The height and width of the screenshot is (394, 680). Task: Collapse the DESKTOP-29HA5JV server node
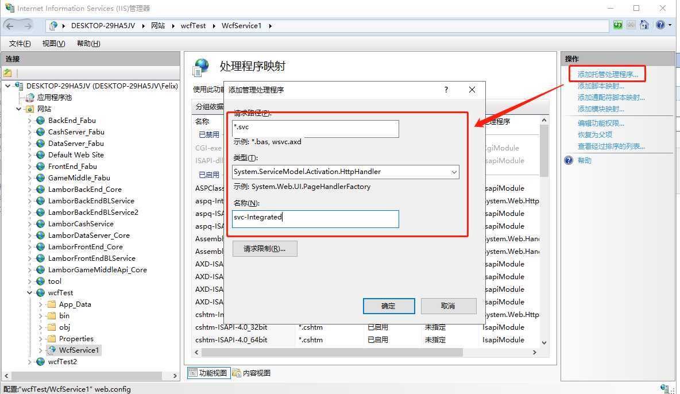[8, 86]
